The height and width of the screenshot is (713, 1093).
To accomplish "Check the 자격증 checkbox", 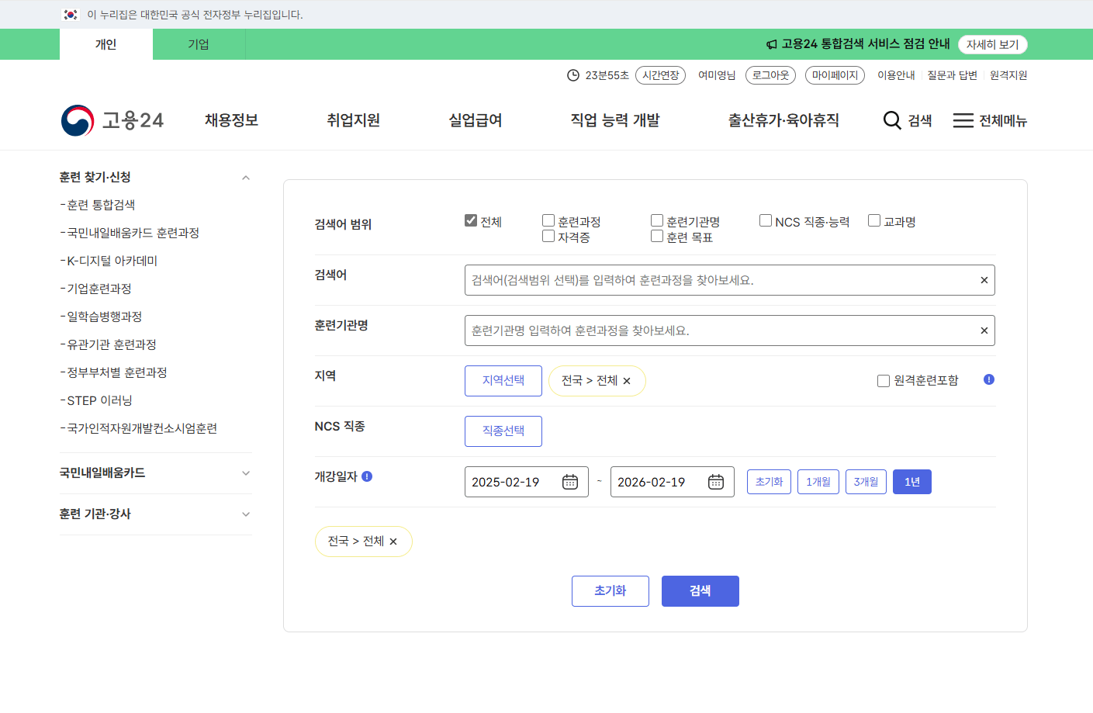I will [x=548, y=236].
